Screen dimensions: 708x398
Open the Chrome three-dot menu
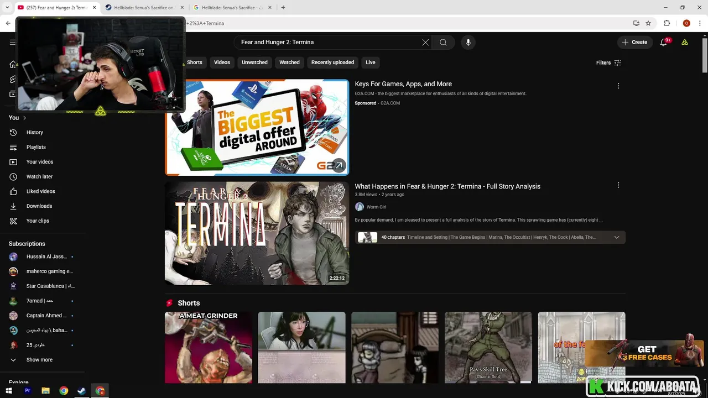(x=700, y=23)
